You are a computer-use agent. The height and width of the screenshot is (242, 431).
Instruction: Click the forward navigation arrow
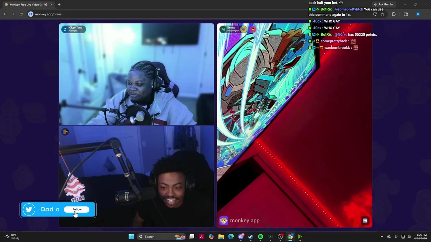click(13, 14)
